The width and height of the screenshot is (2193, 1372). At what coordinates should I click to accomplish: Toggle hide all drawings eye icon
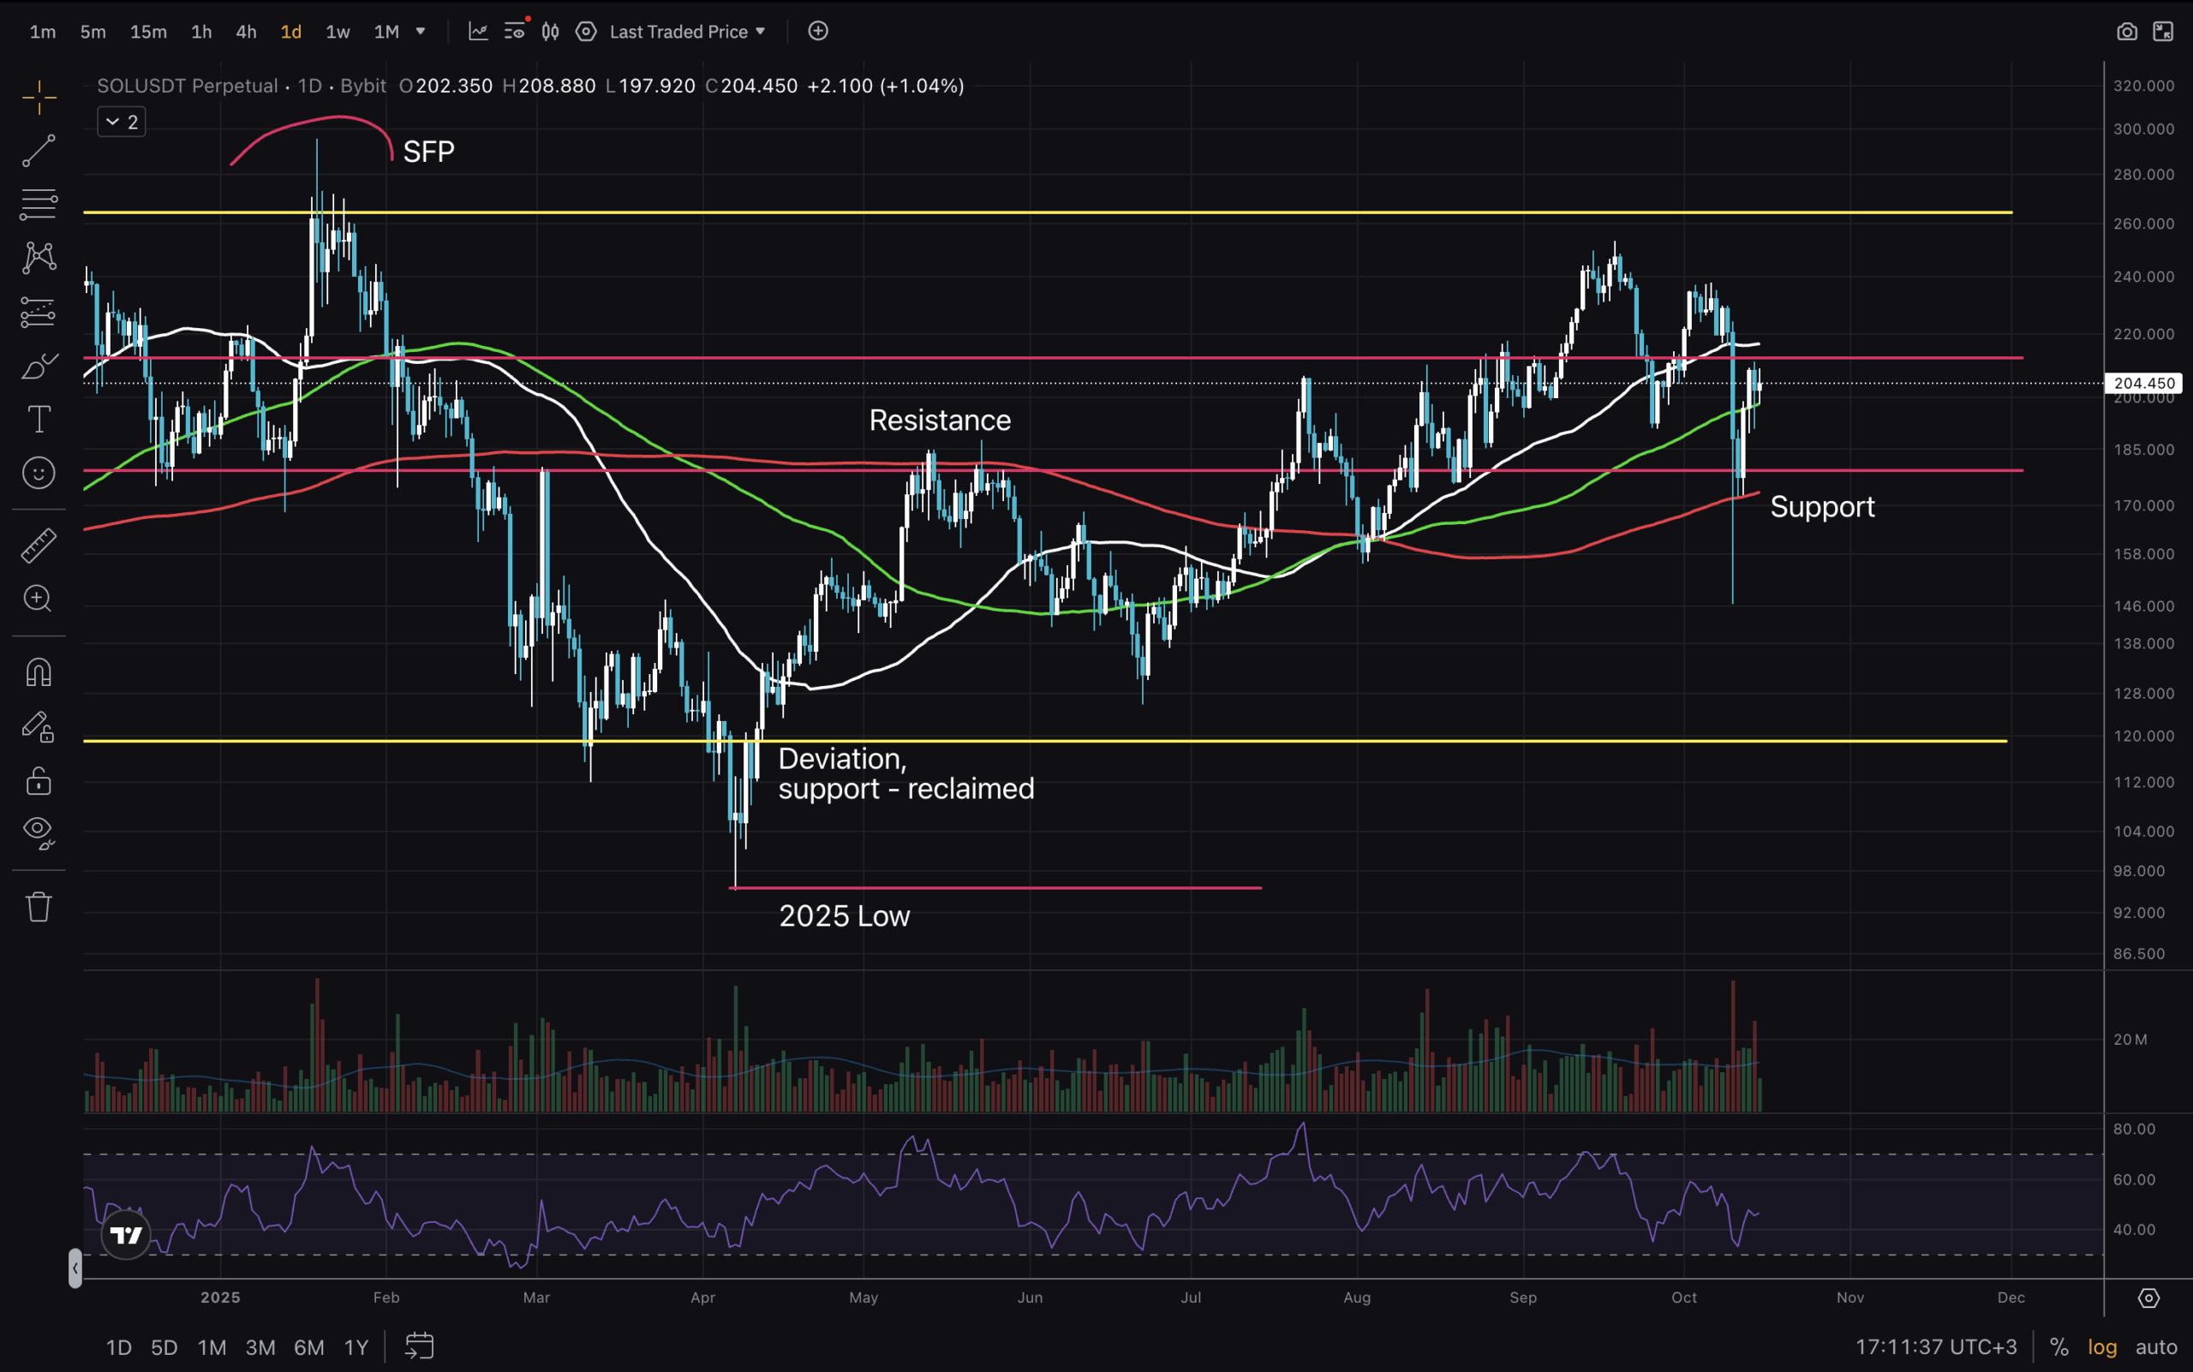pyautogui.click(x=39, y=832)
